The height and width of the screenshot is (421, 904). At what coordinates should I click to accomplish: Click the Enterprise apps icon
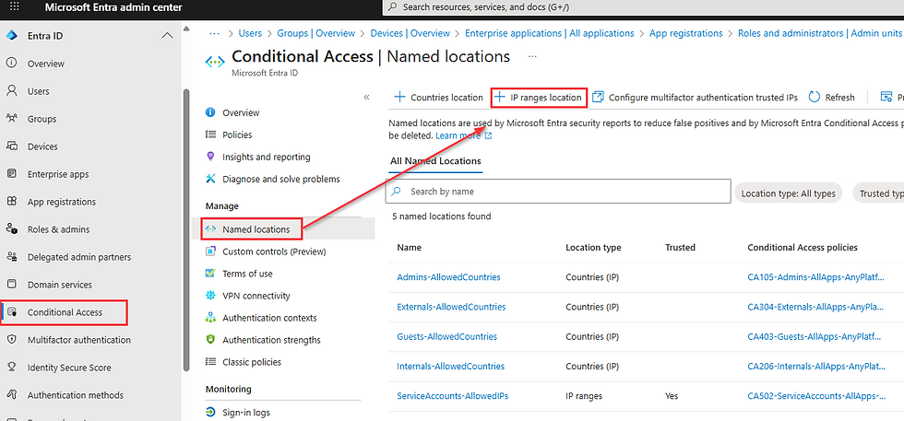pos(11,174)
